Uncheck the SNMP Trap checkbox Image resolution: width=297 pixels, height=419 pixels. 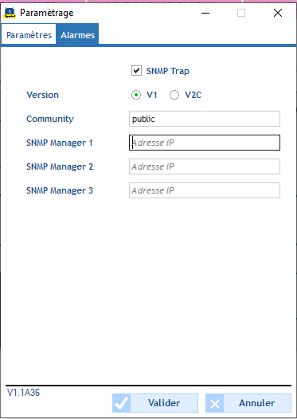tap(136, 71)
